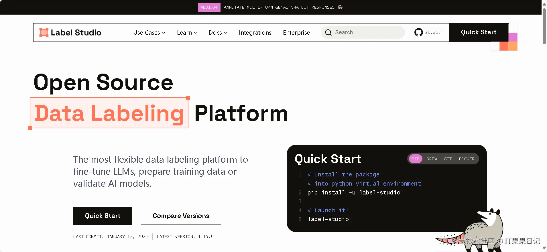The width and height of the screenshot is (547, 252).
Task: Open the WEBINAR banner tag
Action: click(209, 7)
